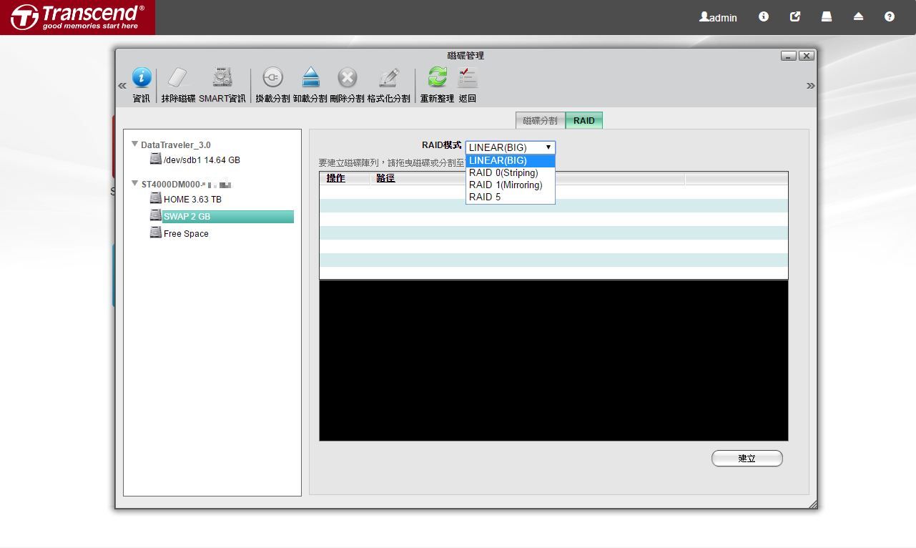The height and width of the screenshot is (548, 916).
Task: Open the disk Info (資訊) tool
Action: pyautogui.click(x=142, y=78)
